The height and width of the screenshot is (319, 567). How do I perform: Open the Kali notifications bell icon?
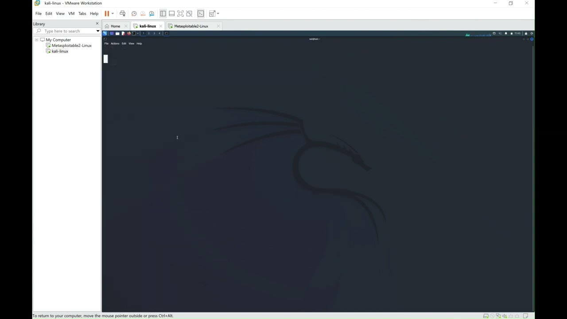click(x=506, y=33)
